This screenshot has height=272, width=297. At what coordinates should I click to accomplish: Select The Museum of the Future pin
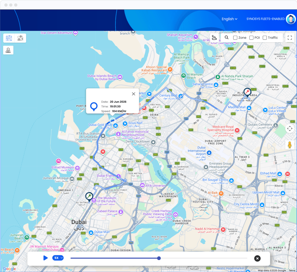click(94, 200)
